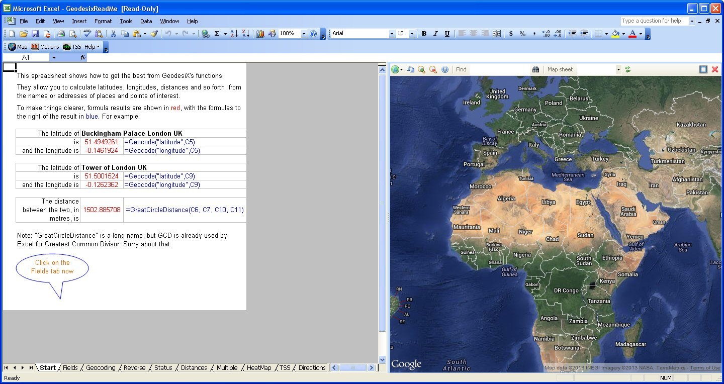Open the GeodesiX Map toolbar button
Viewport: 724px width, 384px height.
[18, 47]
